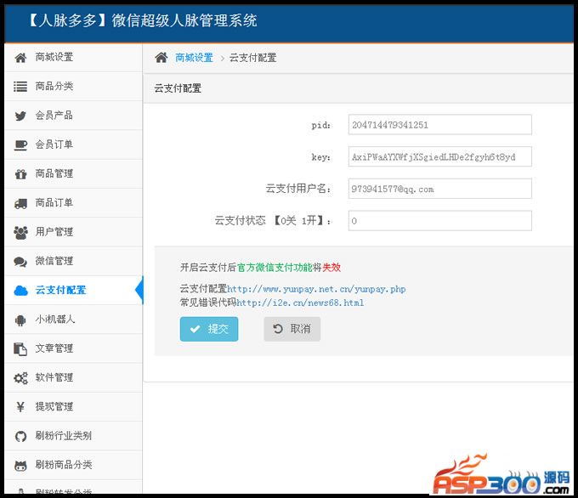This screenshot has width=578, height=498.
Task: Click the android icon next to 小机器人
Action: [x=20, y=320]
